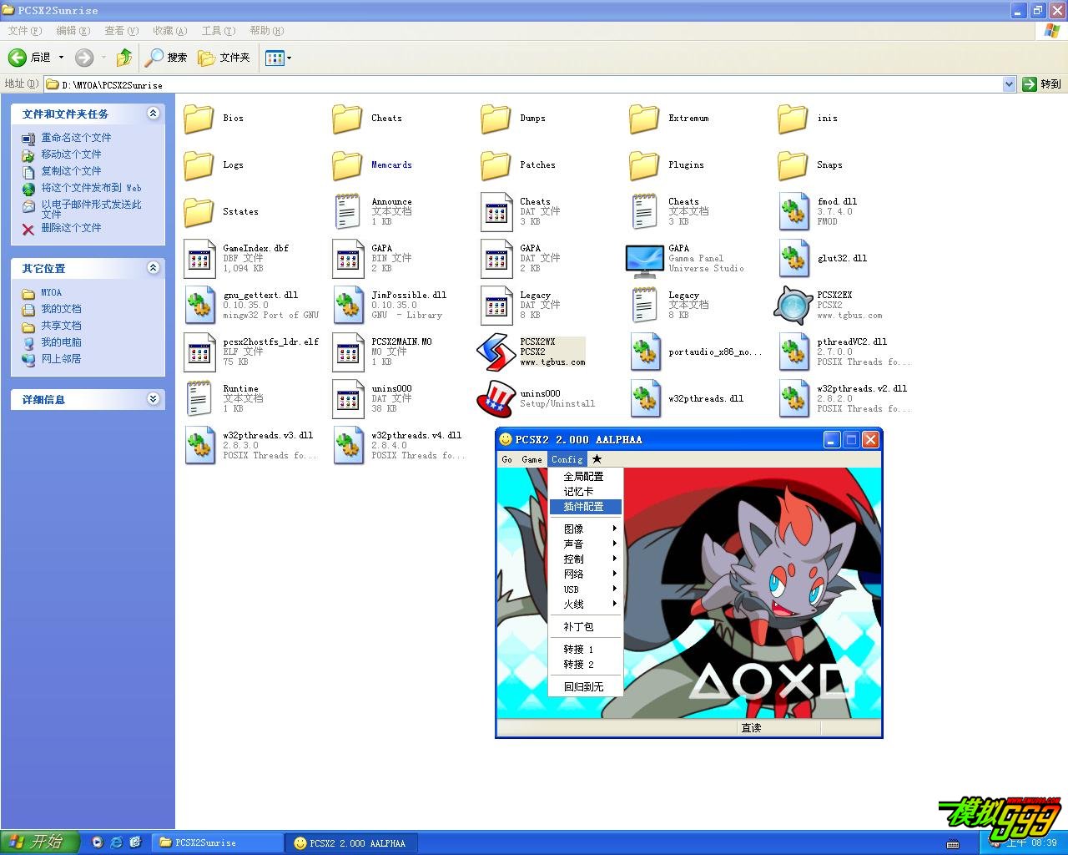Viewport: 1068px width, 855px height.
Task: Select the fmod.dll file icon
Action: pyautogui.click(x=793, y=212)
